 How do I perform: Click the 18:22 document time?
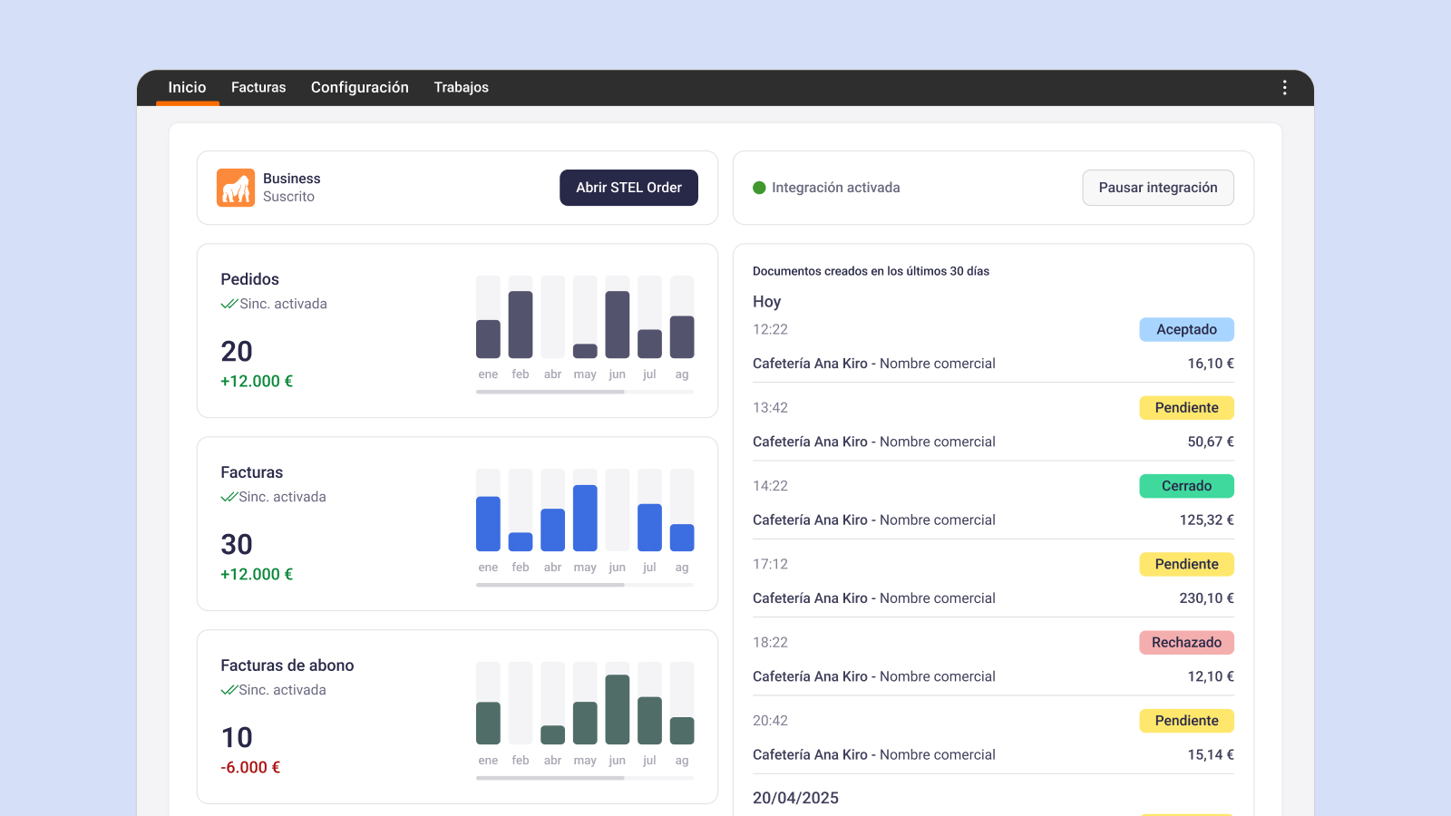(770, 642)
